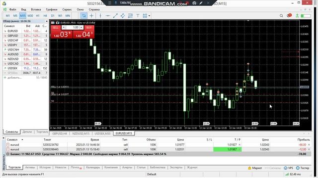Open the GBPUSD,H4 chart tab

[60, 133]
